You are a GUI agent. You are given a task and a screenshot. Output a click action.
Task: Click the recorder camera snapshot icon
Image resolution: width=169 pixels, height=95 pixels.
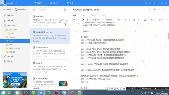[165, 88]
